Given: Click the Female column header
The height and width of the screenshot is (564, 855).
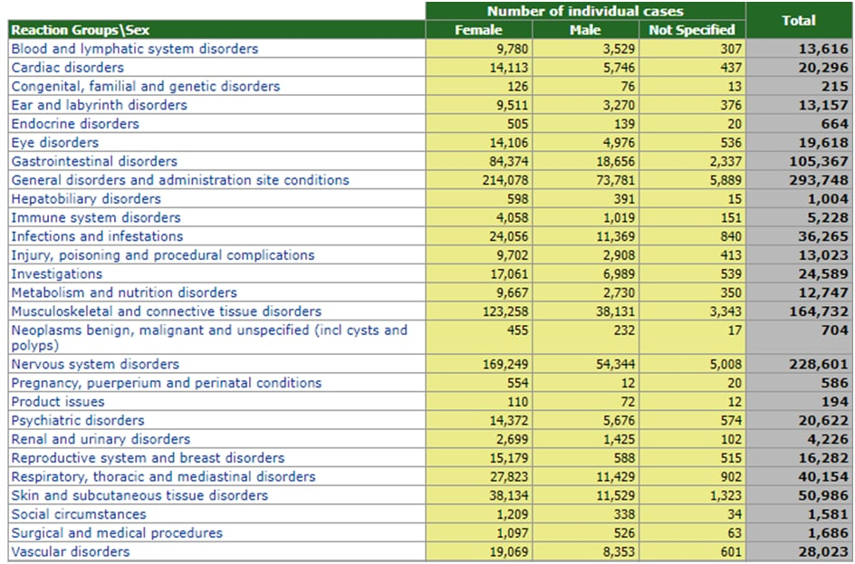Looking at the screenshot, I should coord(478,30).
